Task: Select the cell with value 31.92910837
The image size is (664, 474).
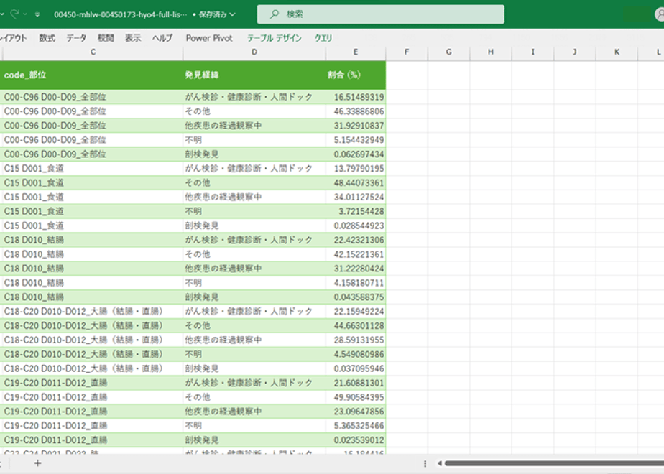Action: click(x=356, y=126)
